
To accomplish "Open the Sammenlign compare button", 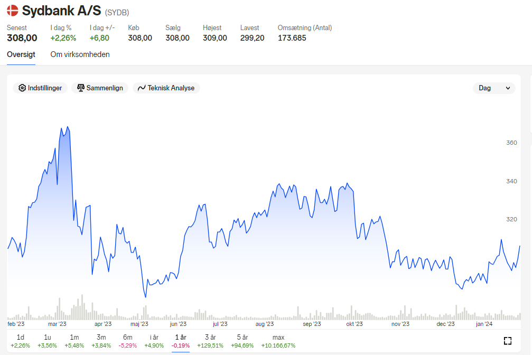I will click(x=100, y=88).
